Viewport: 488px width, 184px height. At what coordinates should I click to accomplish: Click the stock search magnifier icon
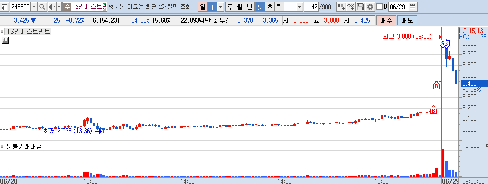point(41,7)
